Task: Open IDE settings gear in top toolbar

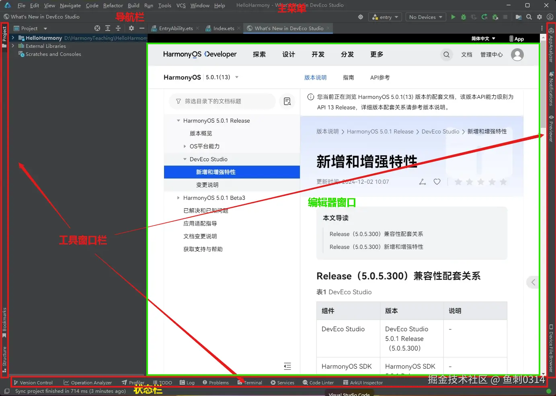Action: pos(540,17)
